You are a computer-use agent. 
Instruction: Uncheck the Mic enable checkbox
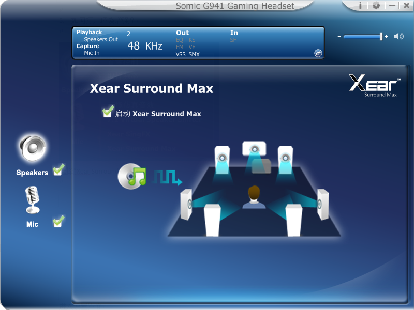click(58, 221)
